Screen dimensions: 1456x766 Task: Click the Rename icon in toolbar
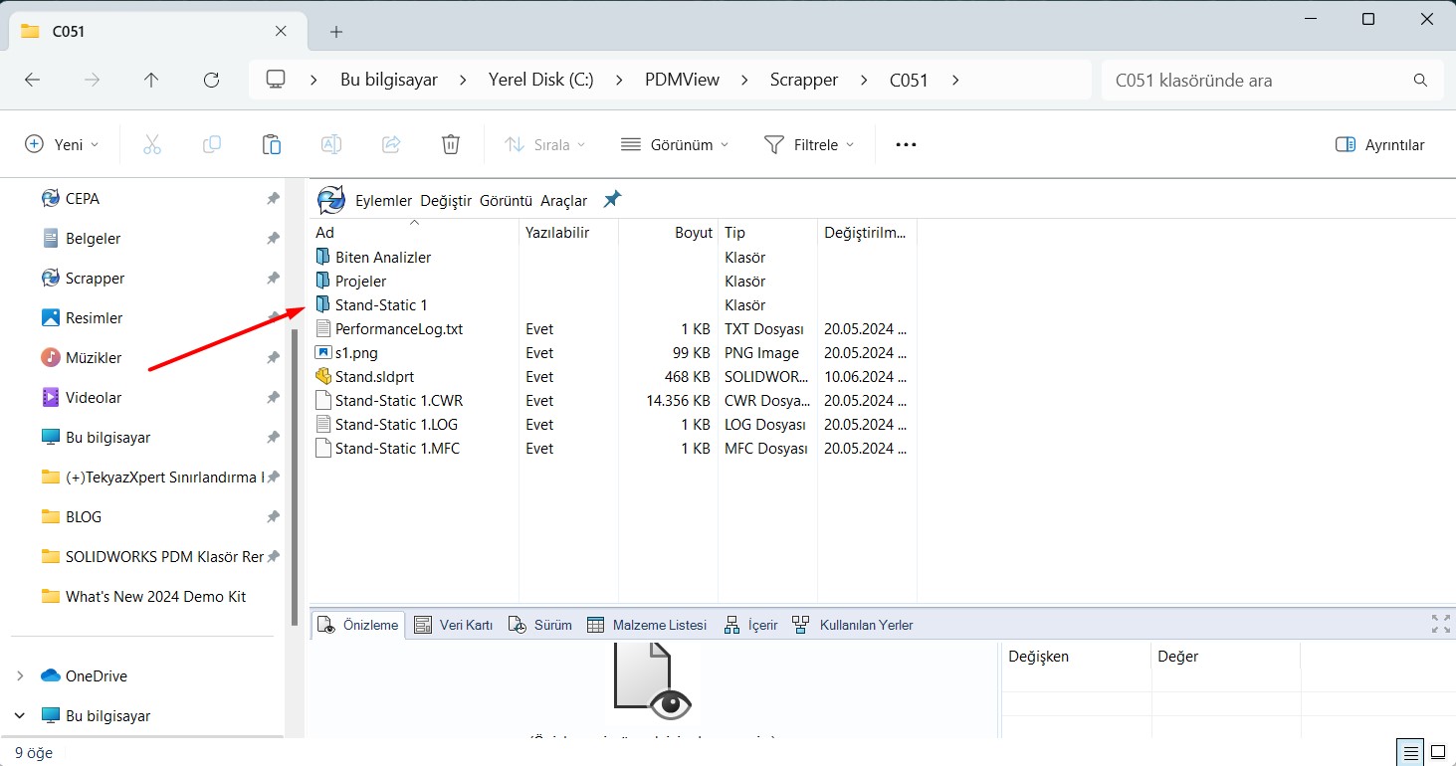pyautogui.click(x=331, y=144)
